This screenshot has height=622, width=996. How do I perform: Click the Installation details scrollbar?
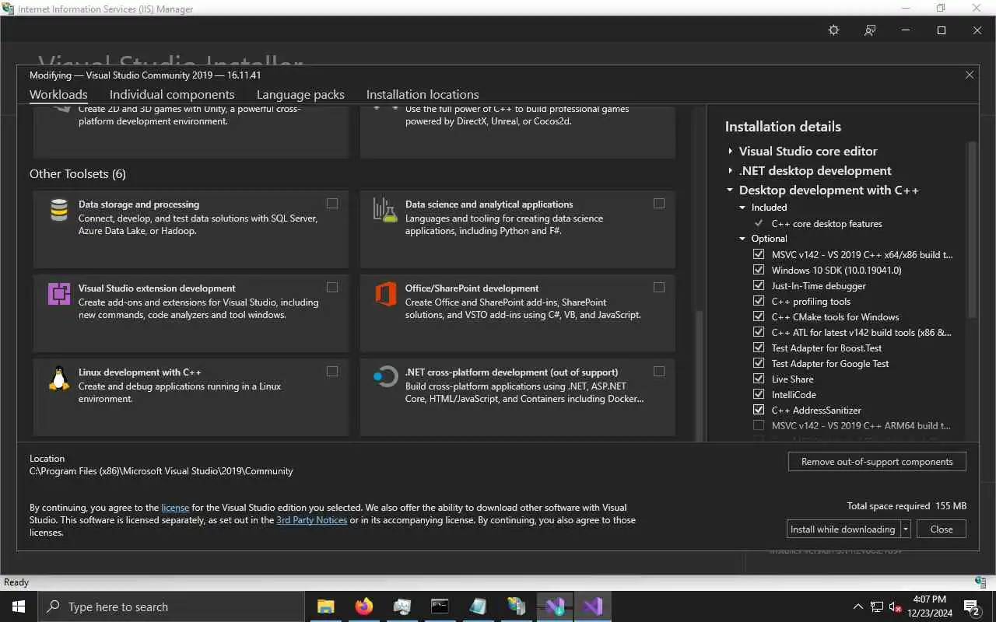click(x=971, y=229)
